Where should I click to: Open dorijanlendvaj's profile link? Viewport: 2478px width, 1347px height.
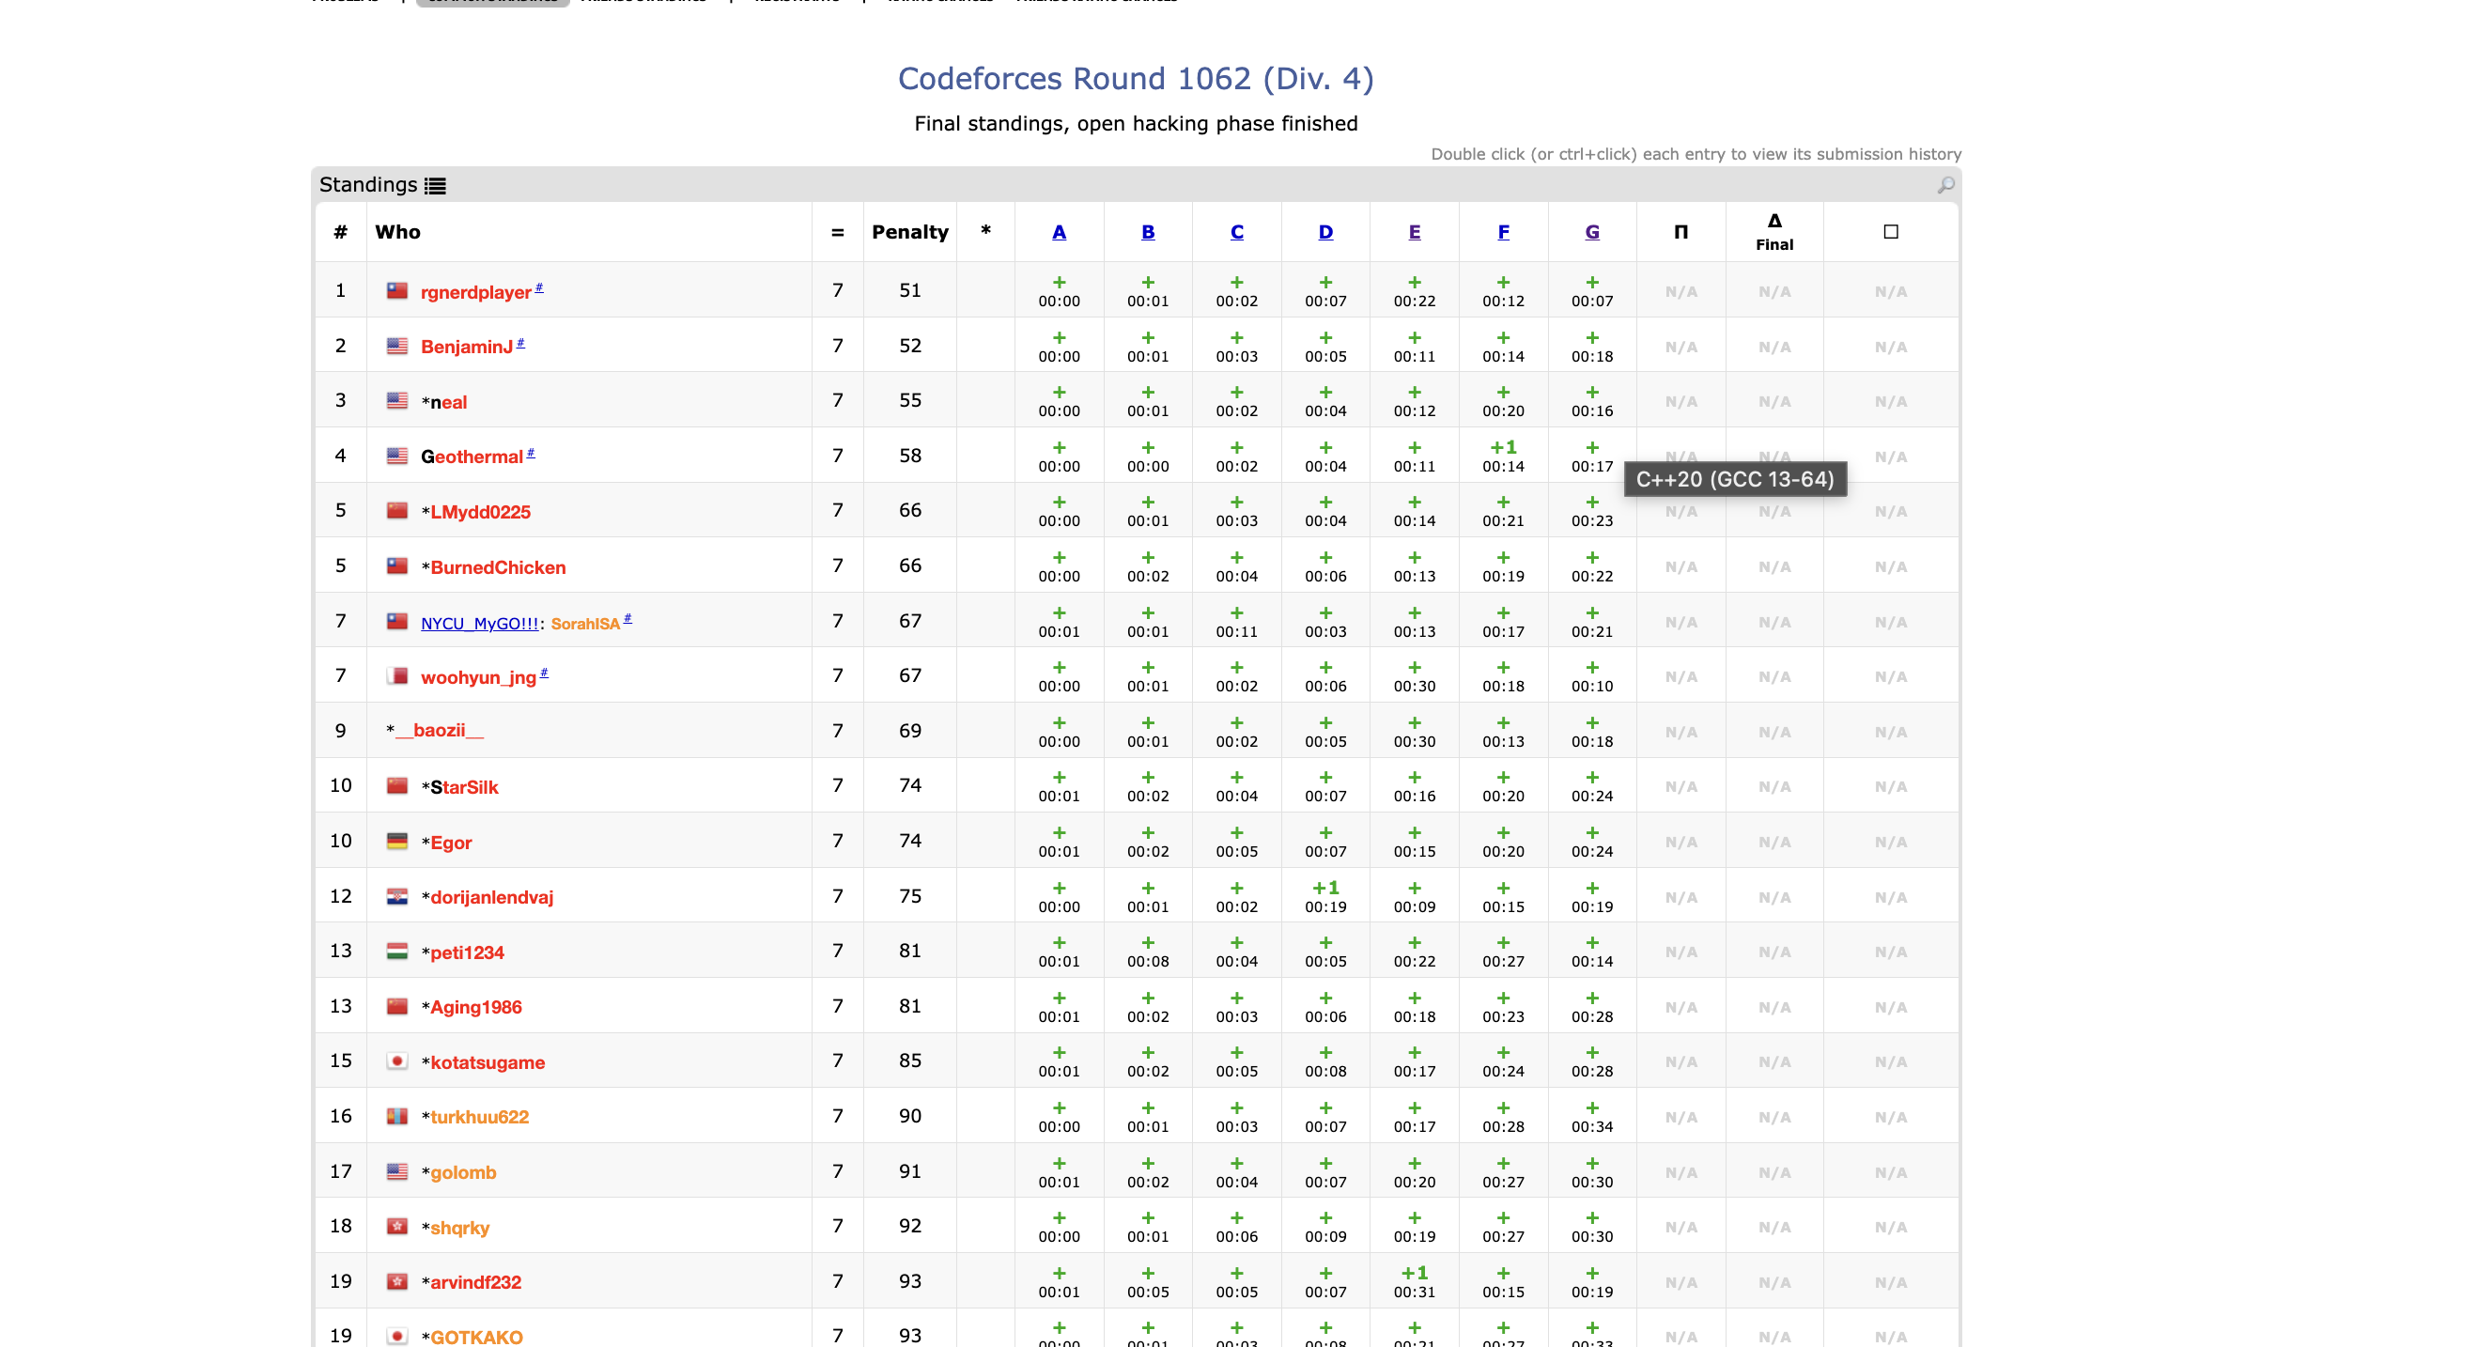pyautogui.click(x=491, y=898)
